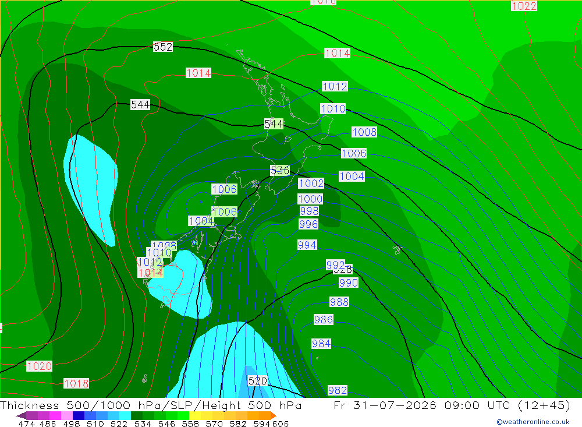
Task: Click the legend value 486
Action: pyautogui.click(x=48, y=424)
